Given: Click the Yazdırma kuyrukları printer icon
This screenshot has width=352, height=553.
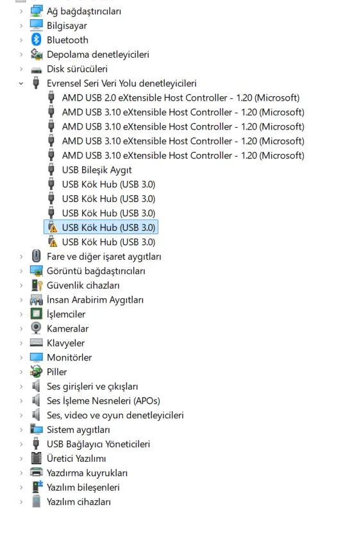Looking at the screenshot, I should tap(36, 472).
